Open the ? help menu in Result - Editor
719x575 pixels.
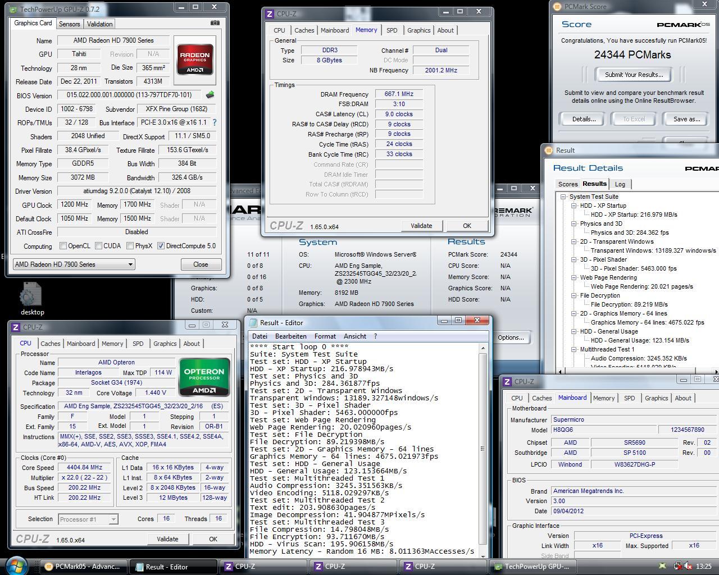tap(375, 336)
